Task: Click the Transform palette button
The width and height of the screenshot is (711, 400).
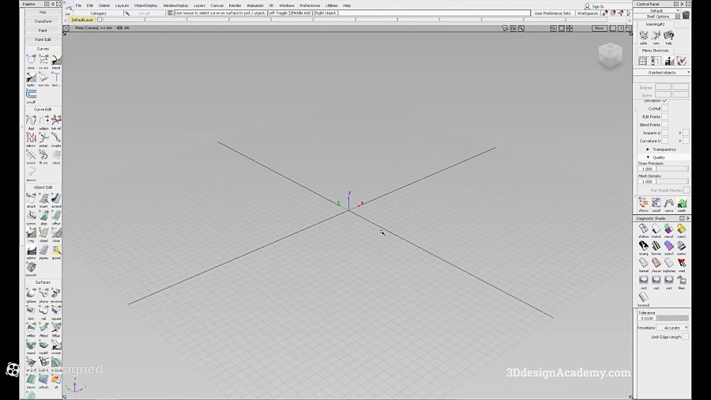Action: [x=43, y=21]
